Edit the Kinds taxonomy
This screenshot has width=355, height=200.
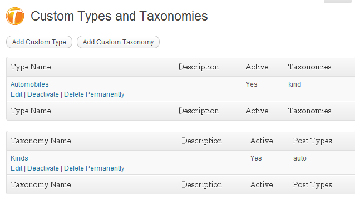17,168
